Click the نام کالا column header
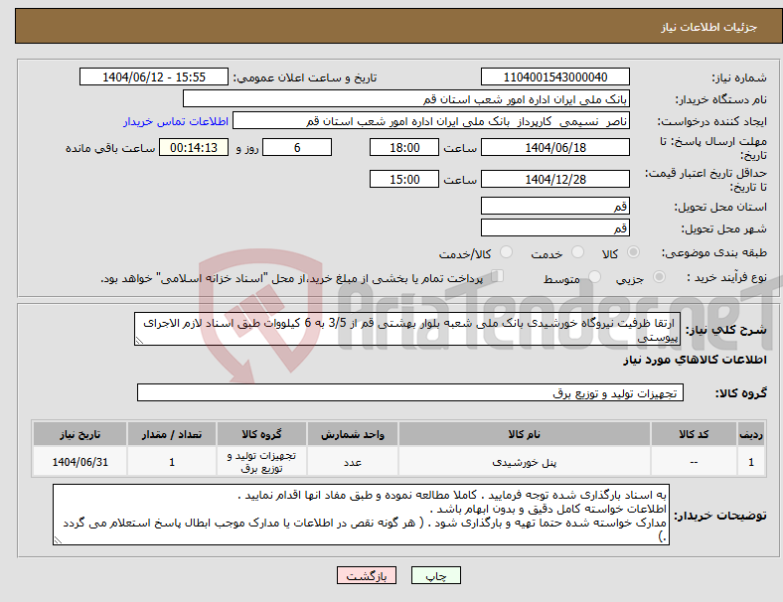 pos(525,434)
